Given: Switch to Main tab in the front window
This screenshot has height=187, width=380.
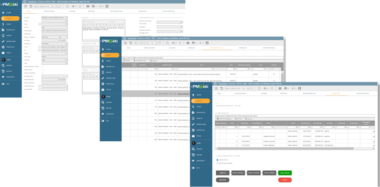Looking at the screenshot, I should click(219, 93).
